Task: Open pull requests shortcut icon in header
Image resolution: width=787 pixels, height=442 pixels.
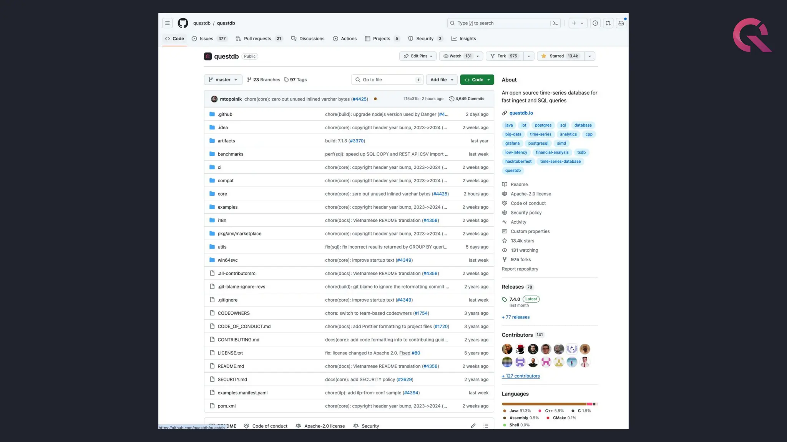Action: click(608, 23)
